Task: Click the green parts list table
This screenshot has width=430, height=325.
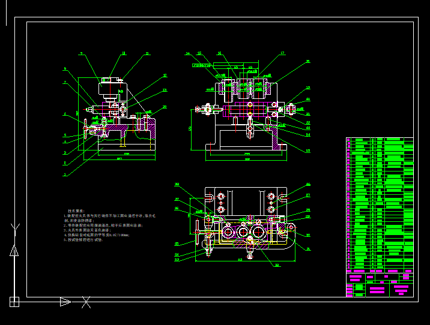Action: (380, 205)
